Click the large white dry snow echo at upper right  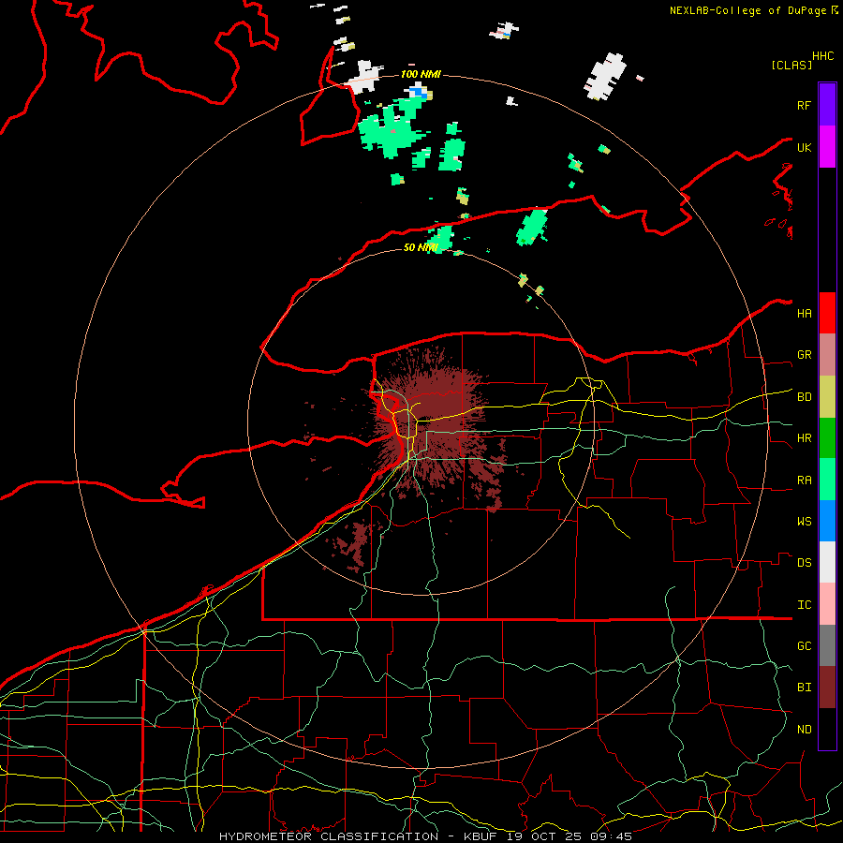[x=606, y=76]
